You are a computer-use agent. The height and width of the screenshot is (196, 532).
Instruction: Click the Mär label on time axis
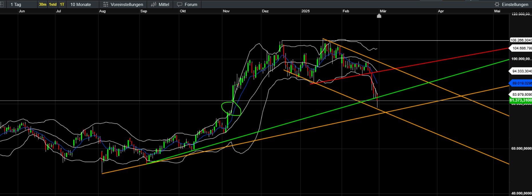383,11
